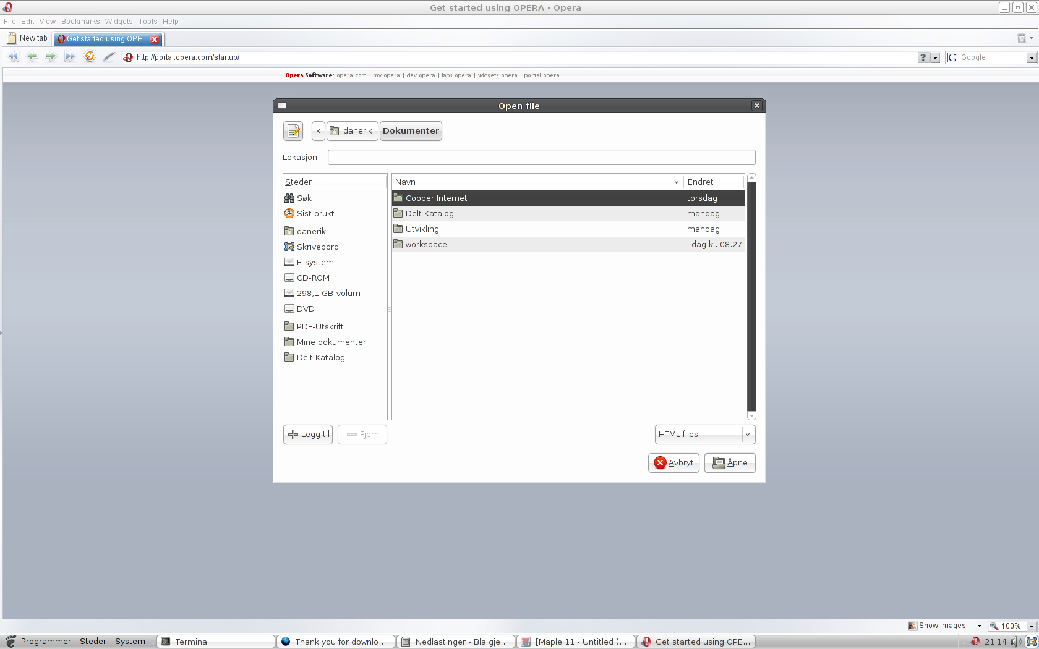The image size is (1039, 649).
Task: Click the Åpne button
Action: coord(730,463)
